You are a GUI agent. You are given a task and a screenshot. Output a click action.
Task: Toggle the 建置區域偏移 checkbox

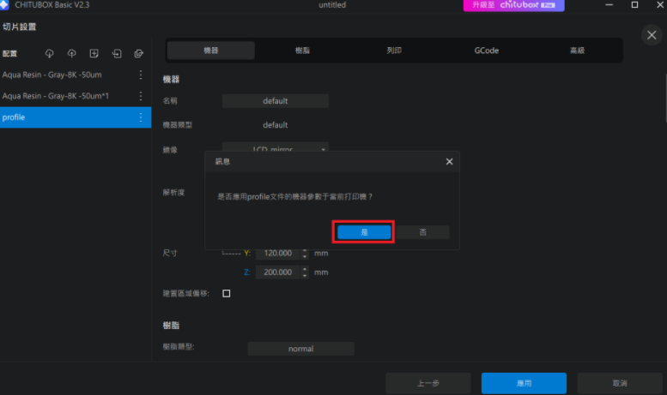coord(227,294)
